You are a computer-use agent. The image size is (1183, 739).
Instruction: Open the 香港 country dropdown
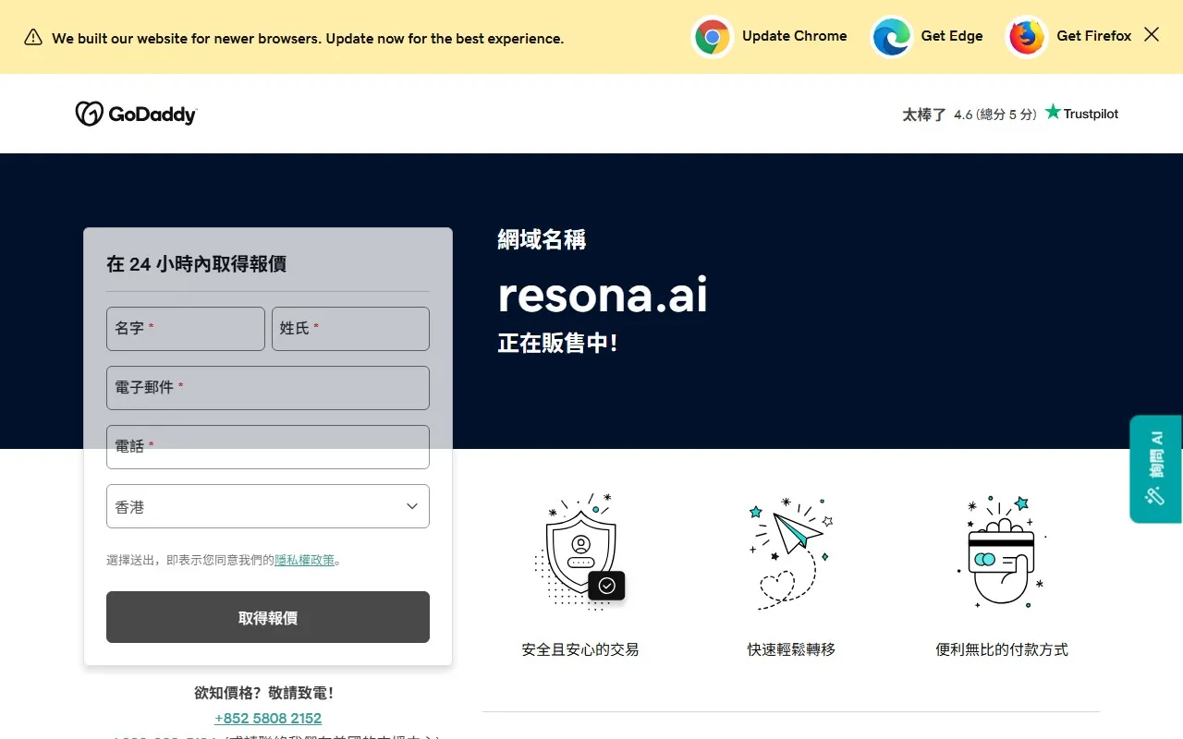point(268,506)
